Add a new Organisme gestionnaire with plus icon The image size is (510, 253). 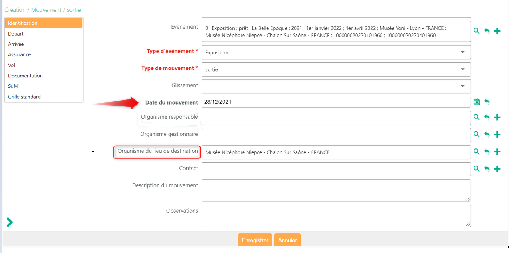click(497, 134)
